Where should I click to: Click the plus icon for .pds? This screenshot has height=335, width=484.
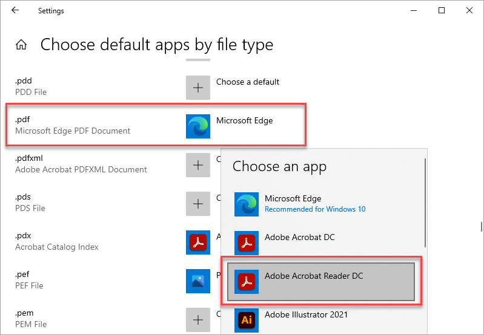(x=198, y=204)
